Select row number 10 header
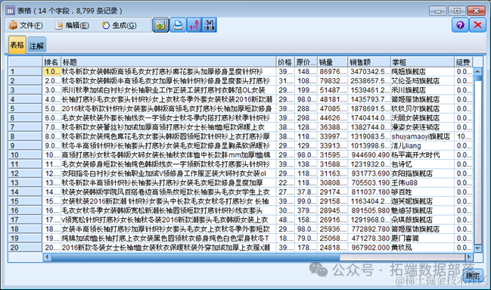Image resolution: width=491 pixels, height=290 pixels. [26, 155]
